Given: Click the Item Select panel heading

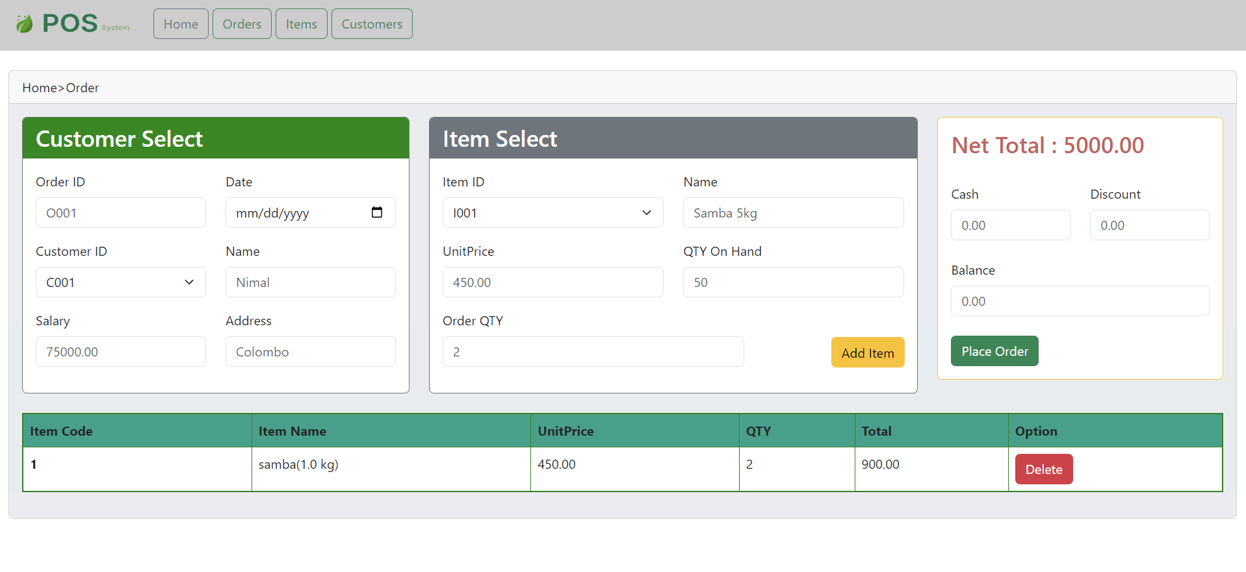Looking at the screenshot, I should tap(500, 139).
